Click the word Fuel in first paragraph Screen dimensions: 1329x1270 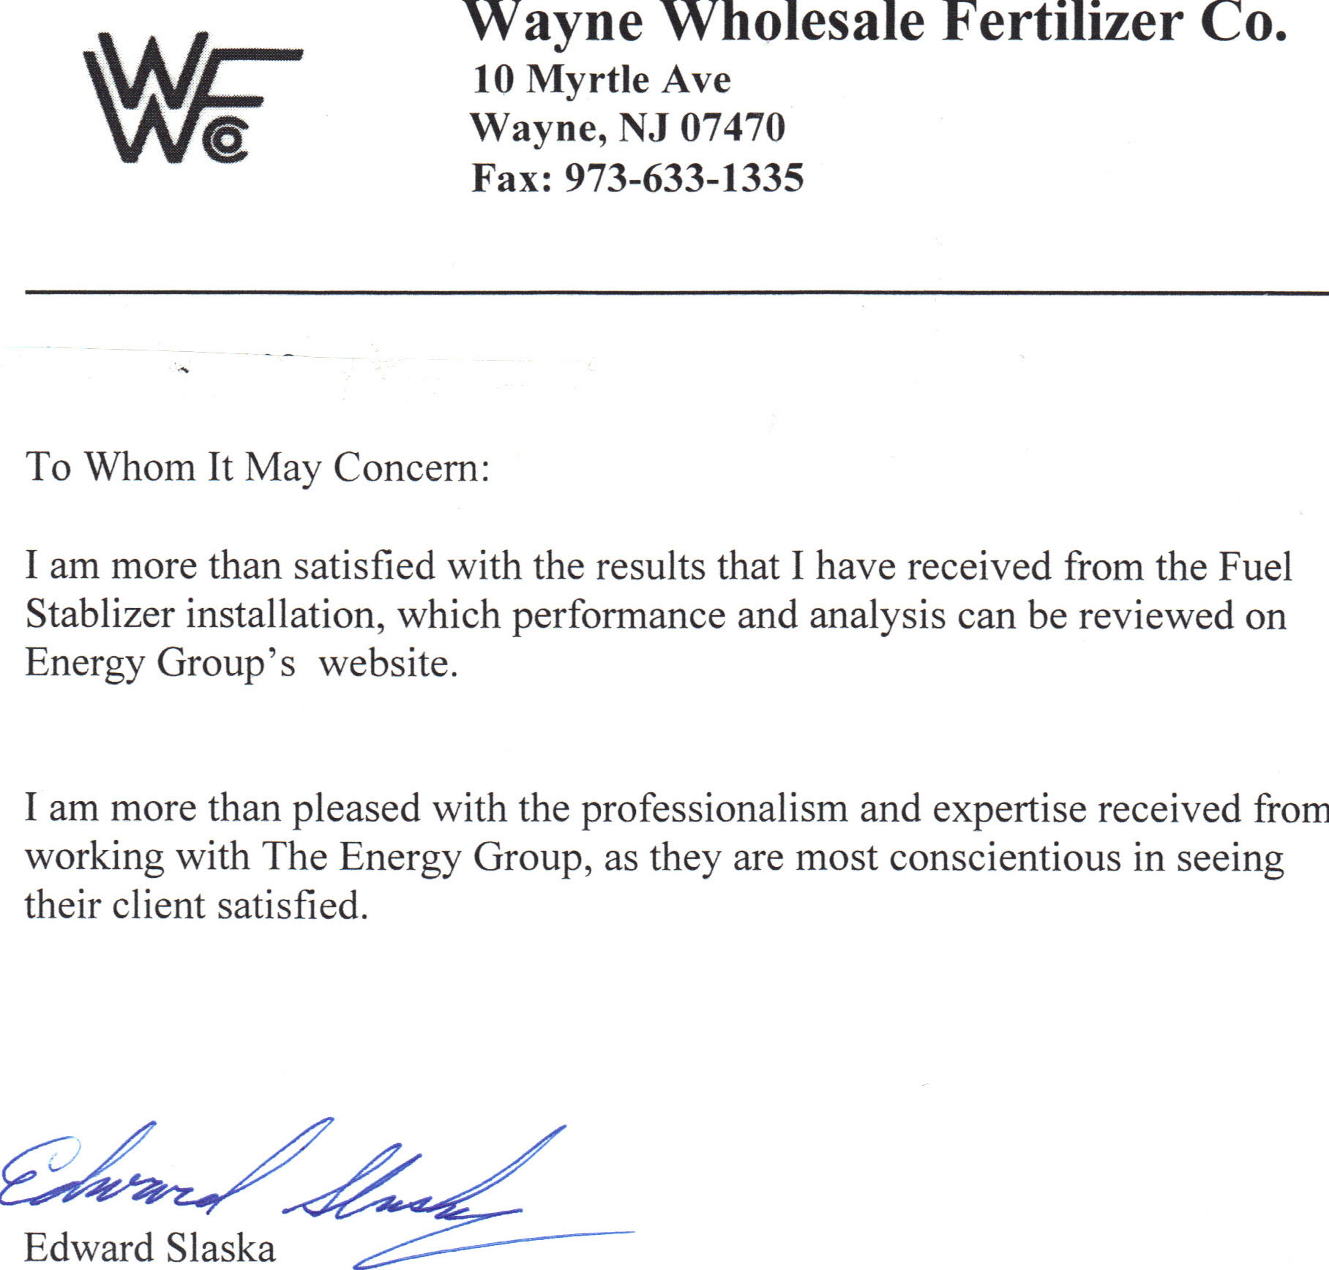coord(1254,566)
